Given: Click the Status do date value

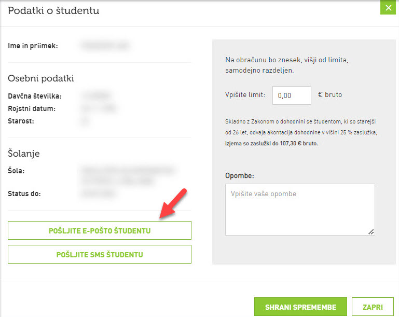Looking at the screenshot, I should click(99, 194).
